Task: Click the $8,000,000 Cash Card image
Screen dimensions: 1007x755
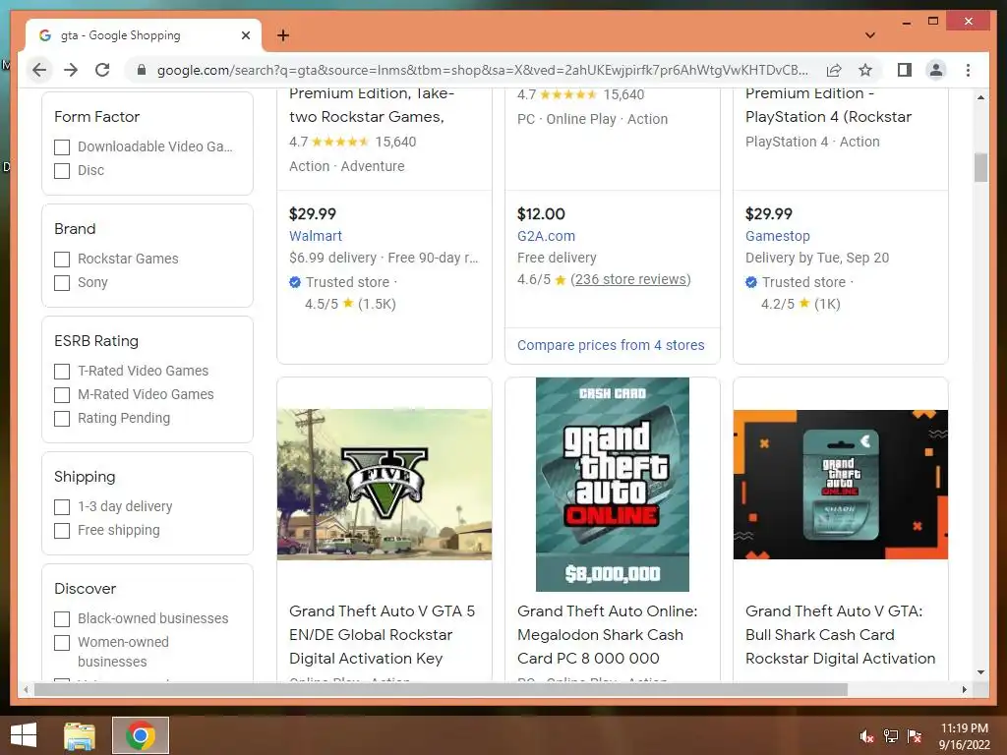Action: click(612, 484)
